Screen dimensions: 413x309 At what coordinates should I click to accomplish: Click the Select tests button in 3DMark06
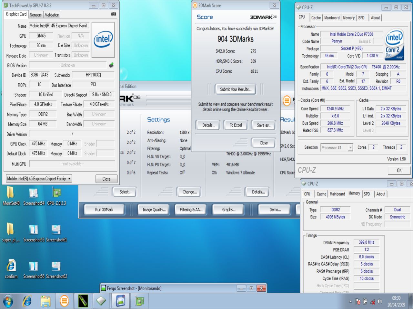[x=125, y=192]
